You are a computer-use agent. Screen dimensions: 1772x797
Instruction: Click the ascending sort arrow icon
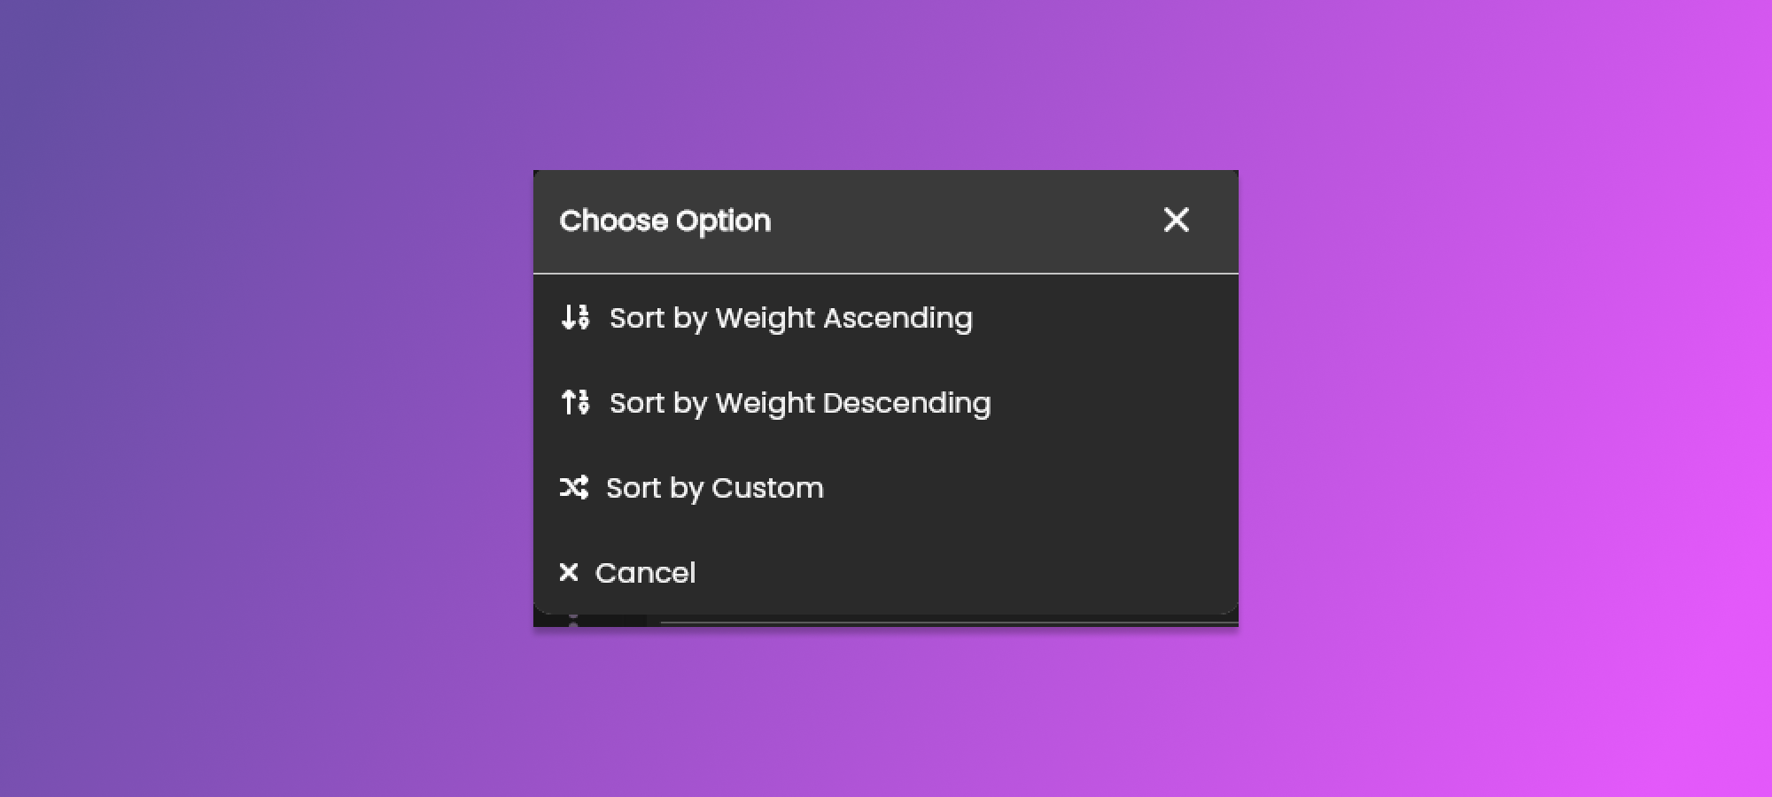575,317
